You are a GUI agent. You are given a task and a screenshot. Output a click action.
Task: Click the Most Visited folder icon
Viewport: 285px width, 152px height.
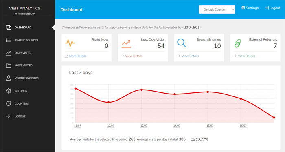[9, 66]
